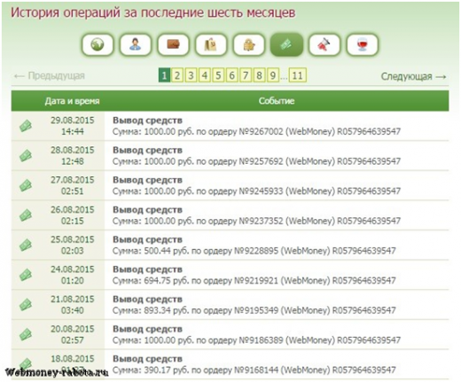Click Вывод средств title in 18.08.2015 row

pos(147,359)
